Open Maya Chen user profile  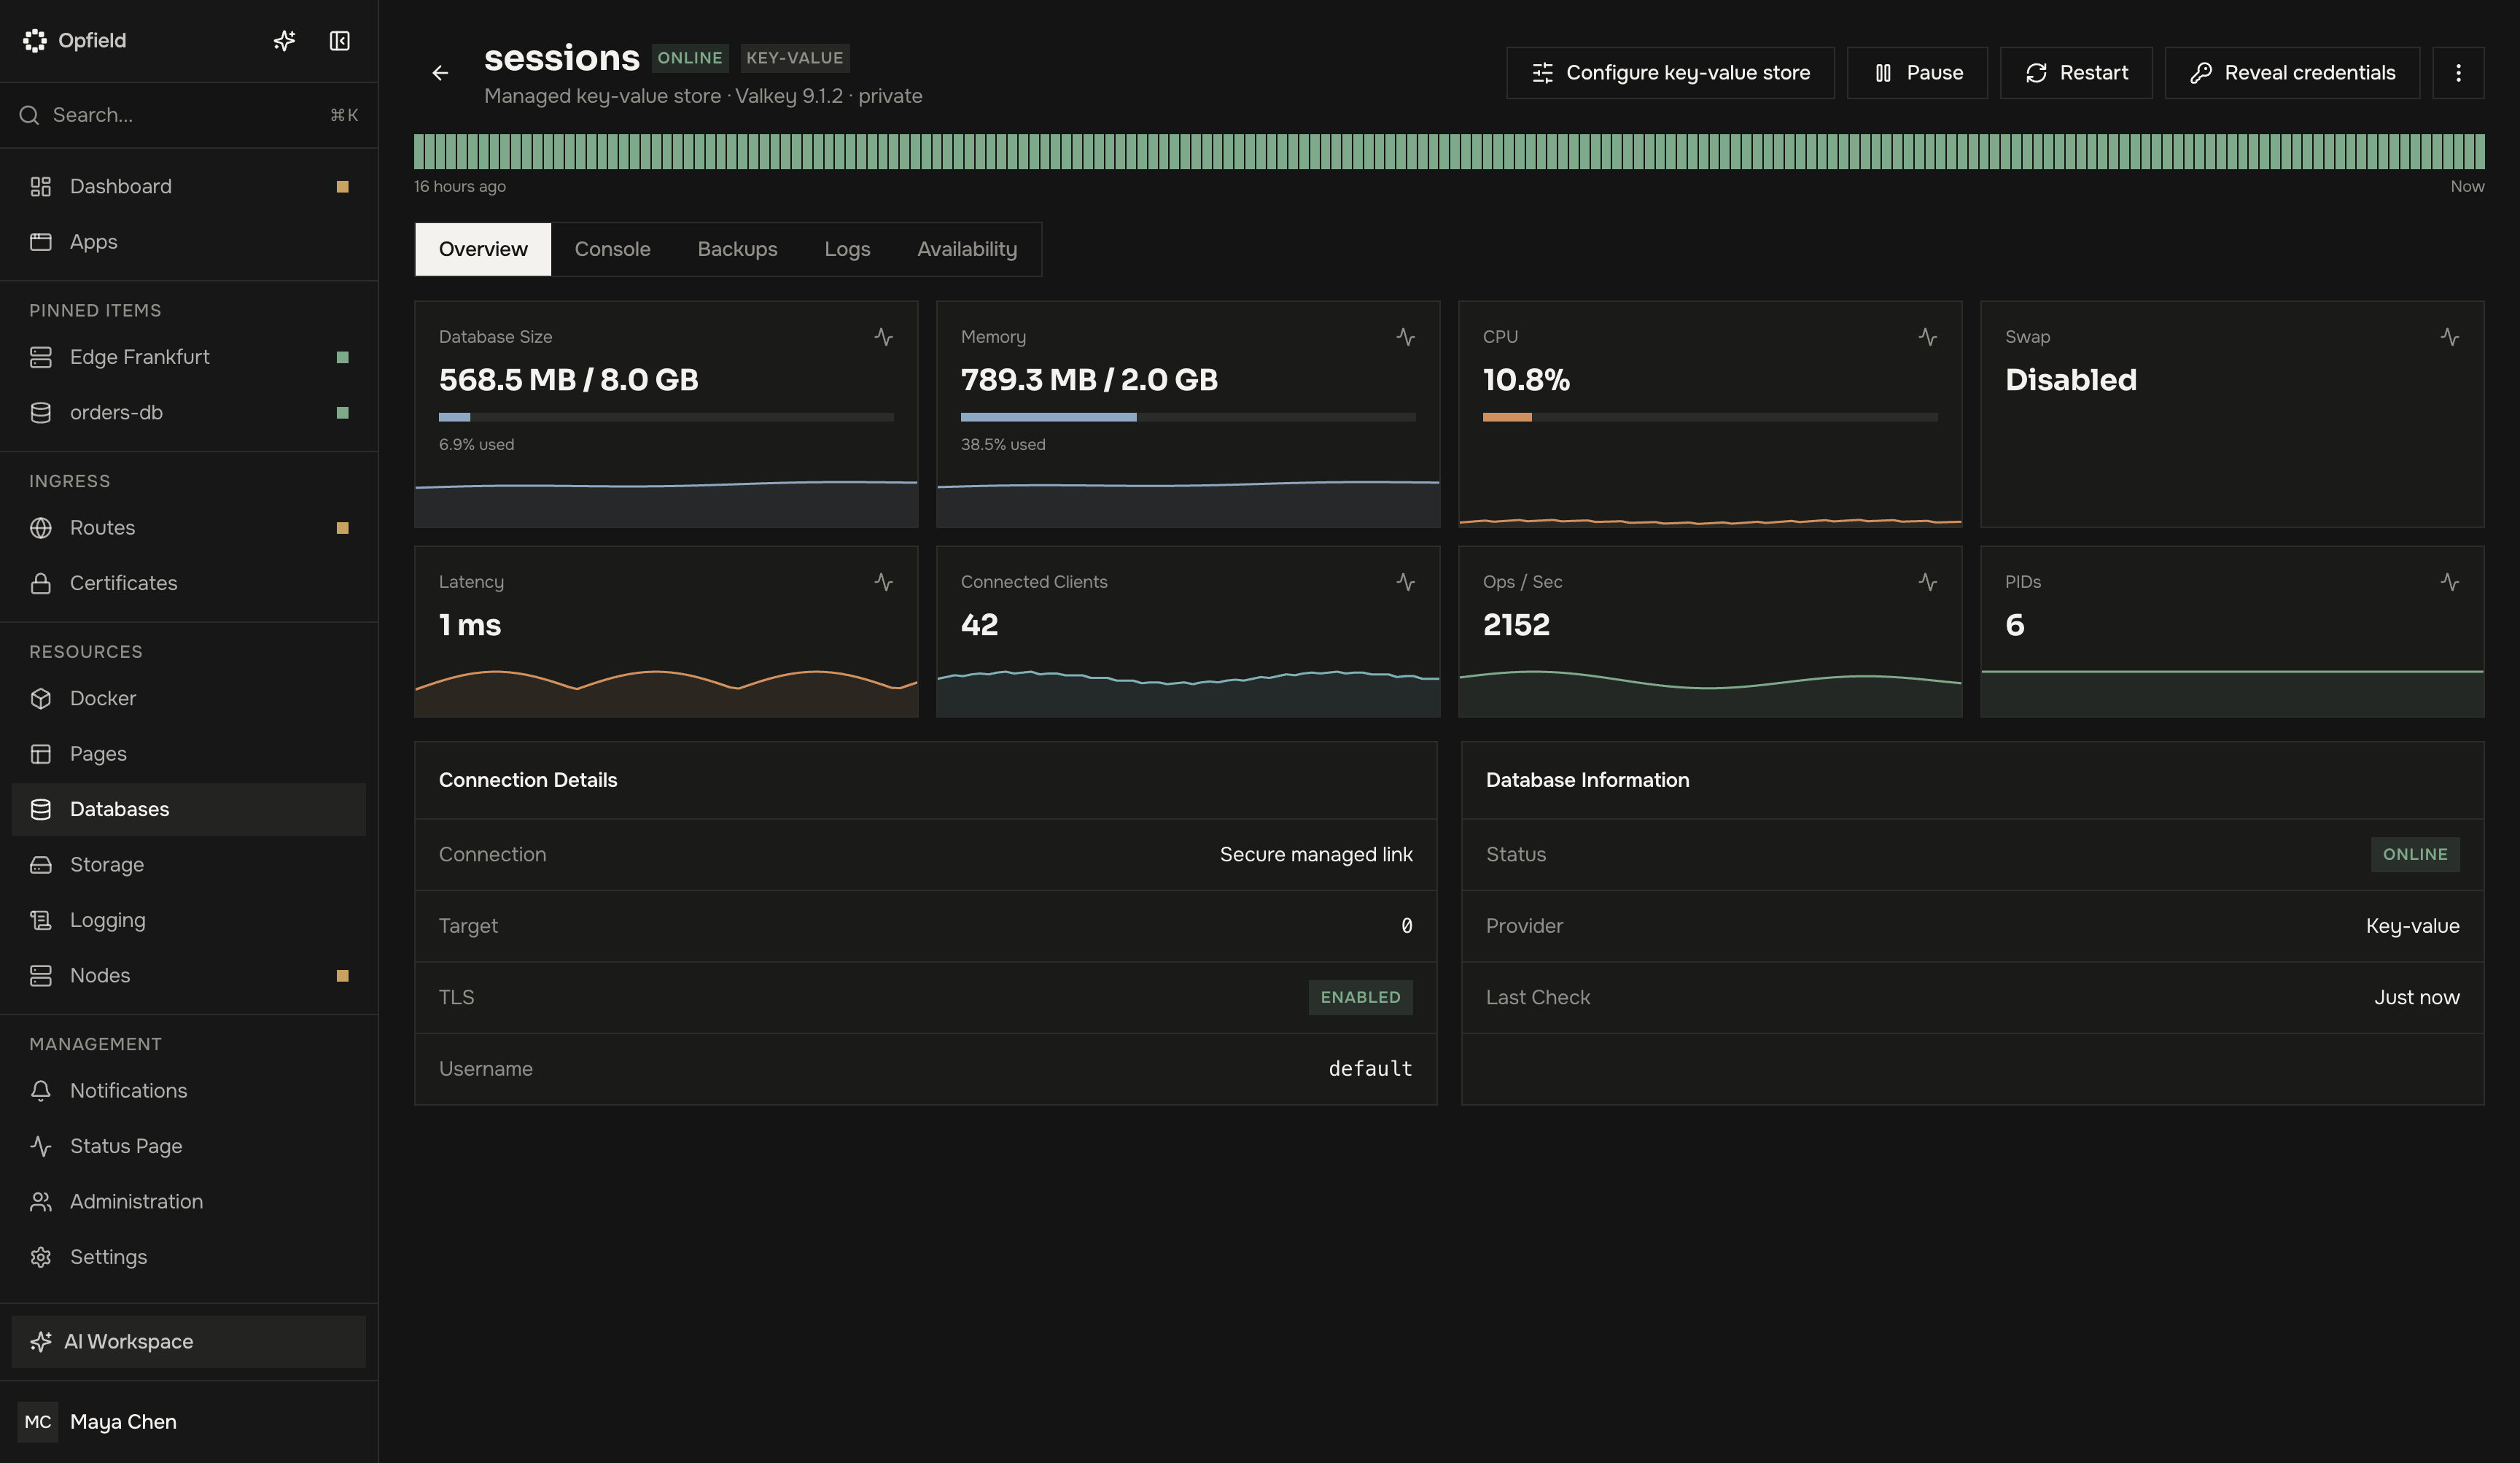click(x=189, y=1422)
